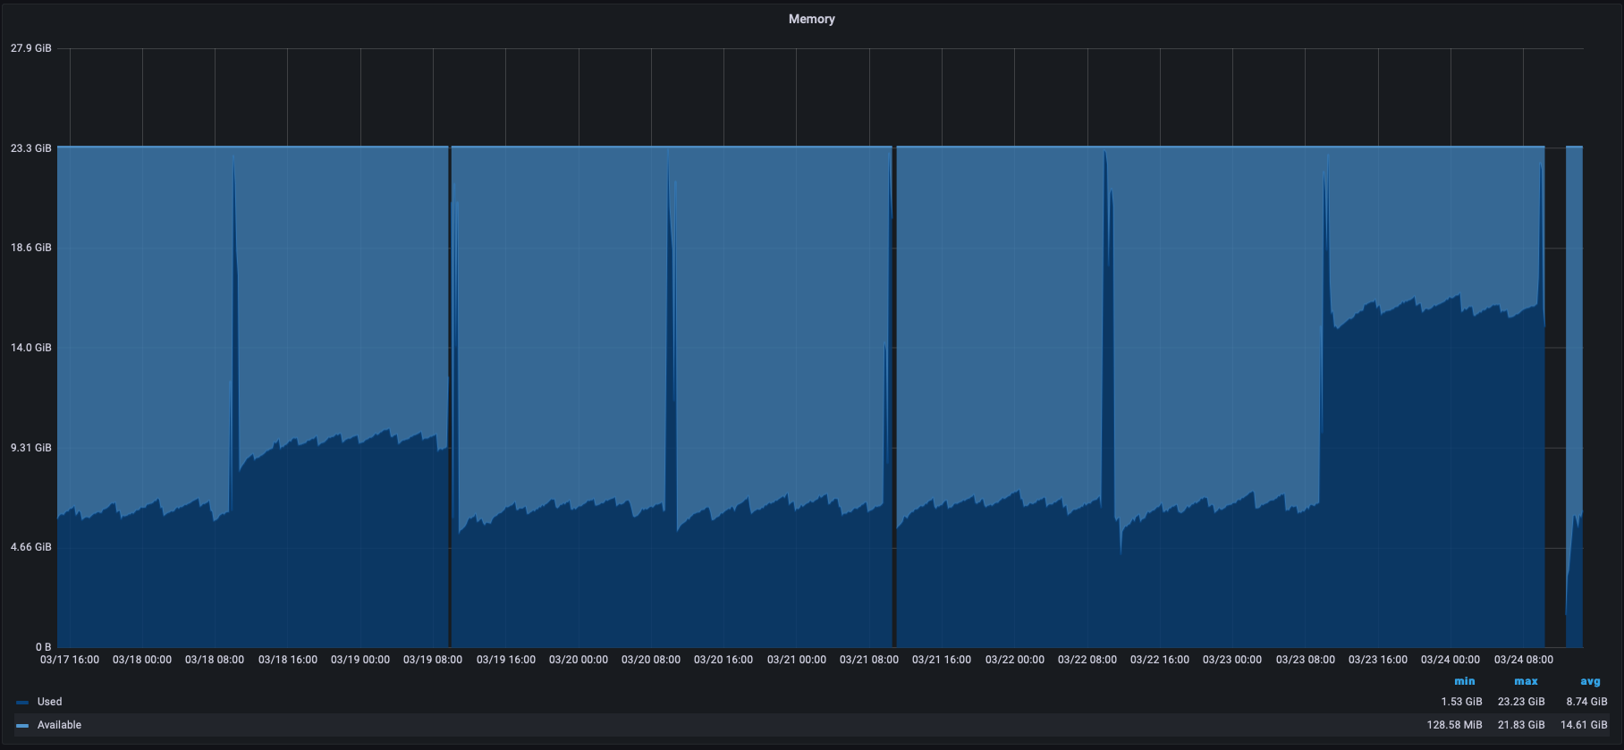1624x750 pixels.
Task: Click the 03/21 08:00 time axis label
Action: 869,660
